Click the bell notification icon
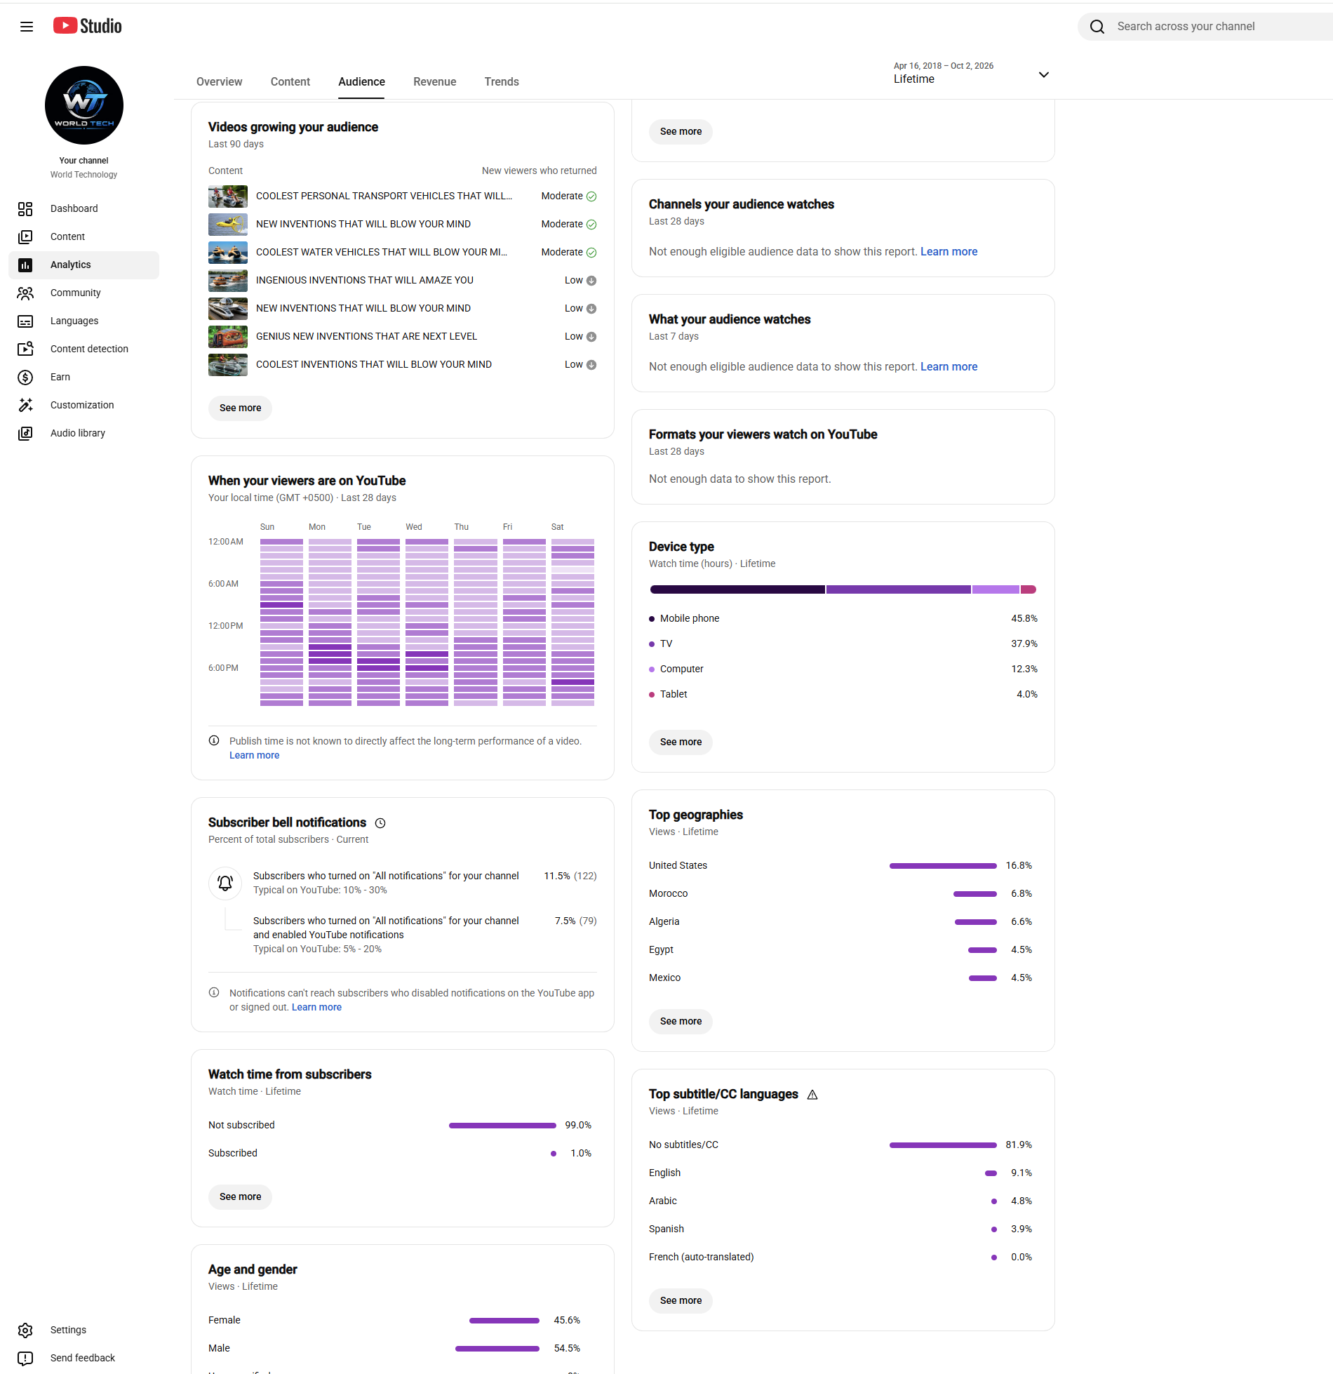 click(x=225, y=883)
